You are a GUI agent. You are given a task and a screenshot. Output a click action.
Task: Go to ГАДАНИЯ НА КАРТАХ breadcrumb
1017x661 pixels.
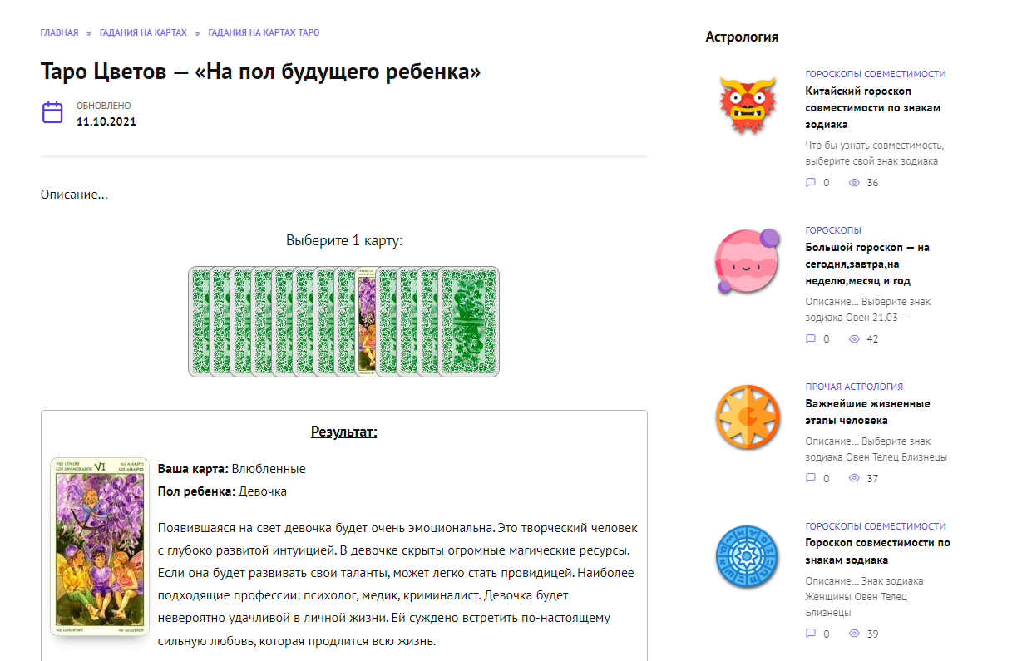point(143,32)
